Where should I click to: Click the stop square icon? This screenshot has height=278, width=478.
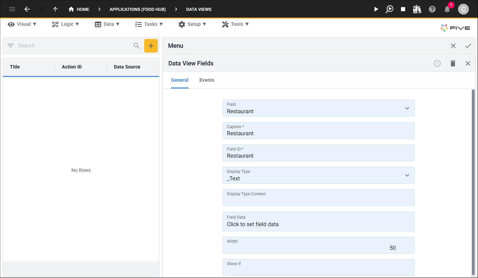(403, 9)
